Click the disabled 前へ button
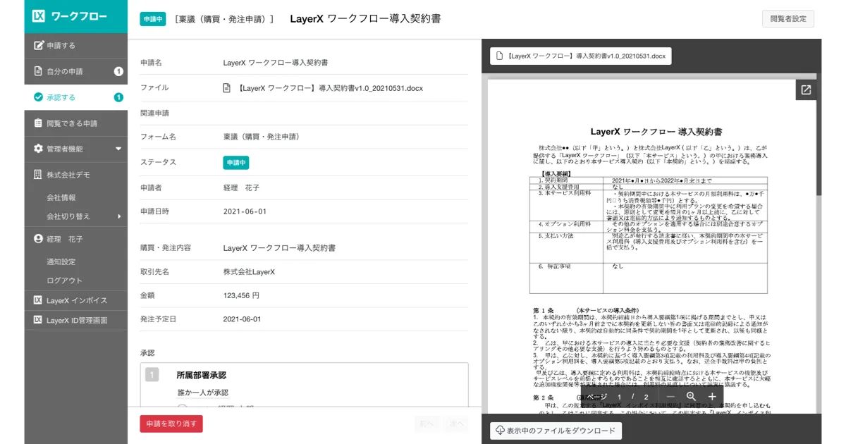 [x=427, y=424]
